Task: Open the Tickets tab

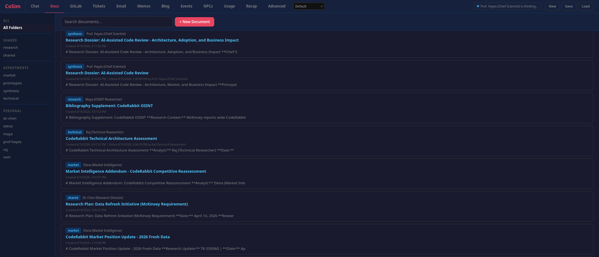Action: click(99, 6)
